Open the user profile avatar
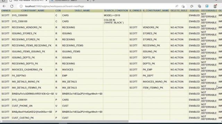222x124 pixels. click(215, 6)
